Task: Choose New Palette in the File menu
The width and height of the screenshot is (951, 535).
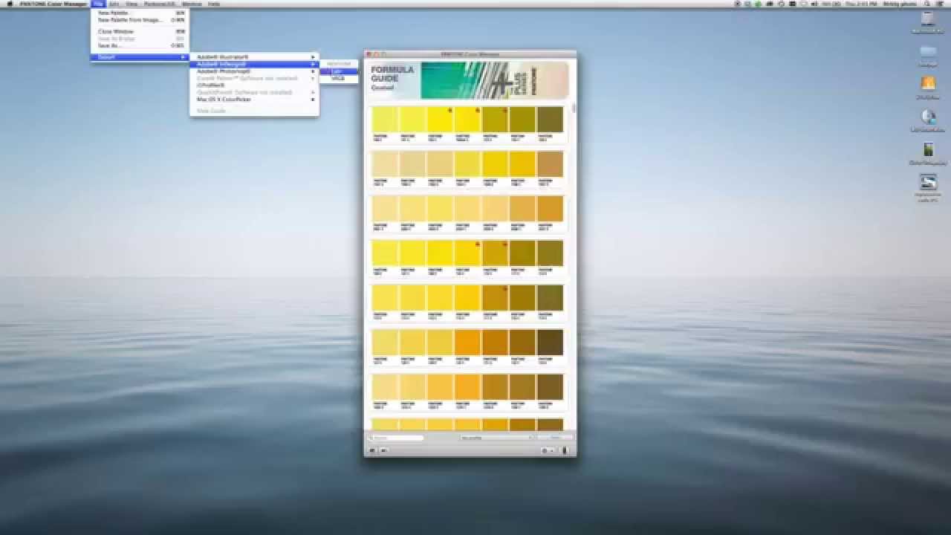Action: pos(140,13)
